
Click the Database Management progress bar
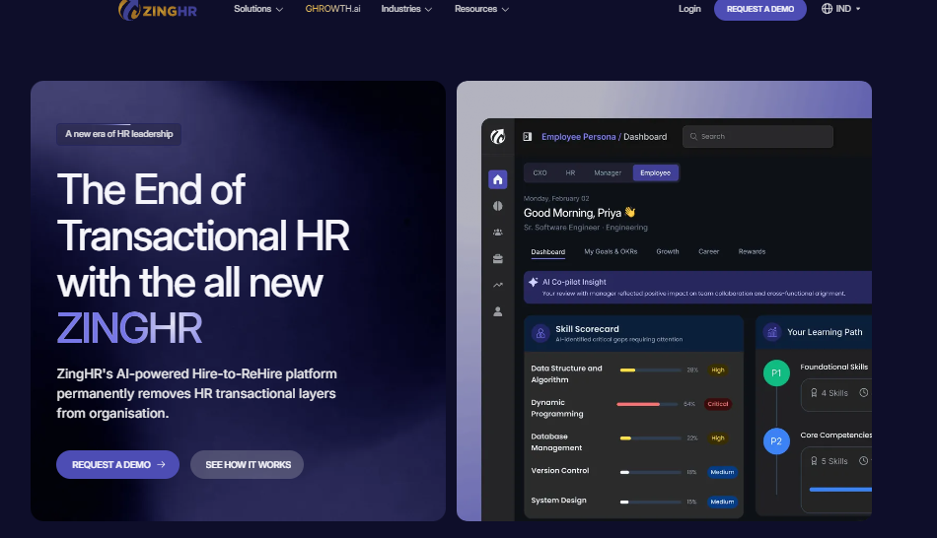tap(650, 438)
